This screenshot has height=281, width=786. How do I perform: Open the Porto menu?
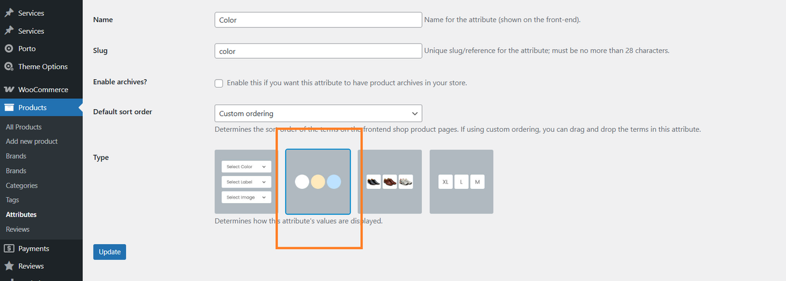click(x=41, y=48)
